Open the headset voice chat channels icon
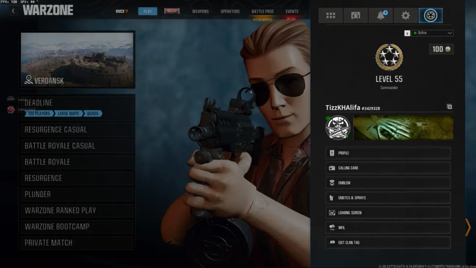Screen dimensions: 476x268 [x=356, y=15]
